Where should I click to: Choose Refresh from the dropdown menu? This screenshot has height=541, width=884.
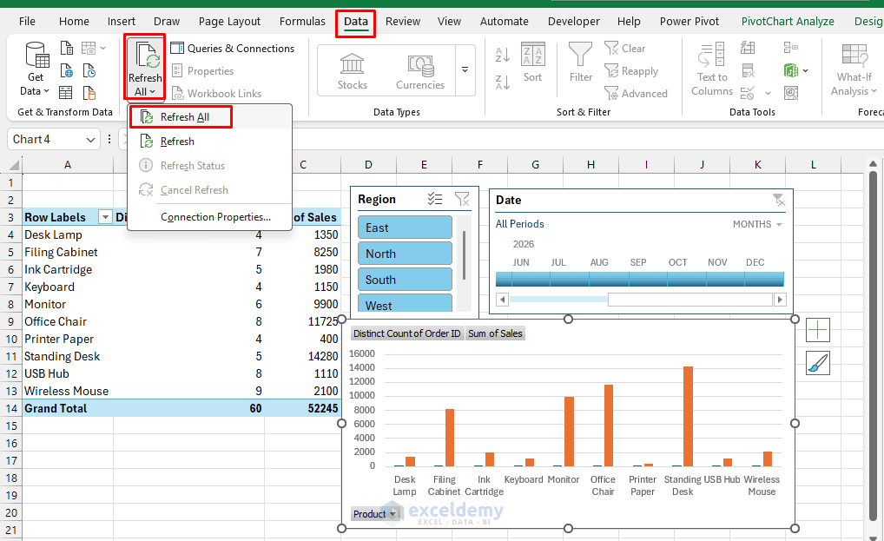point(210,142)
